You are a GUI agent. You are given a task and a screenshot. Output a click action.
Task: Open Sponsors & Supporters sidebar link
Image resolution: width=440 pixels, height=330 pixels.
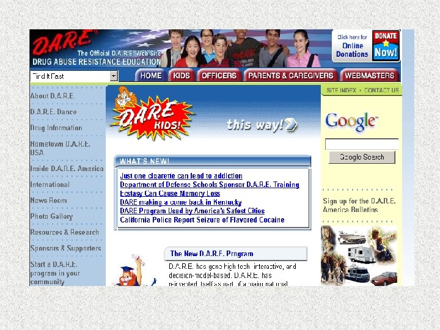65,248
